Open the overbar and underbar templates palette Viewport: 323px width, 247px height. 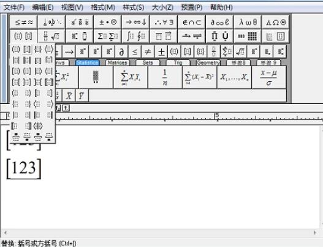click(x=164, y=36)
